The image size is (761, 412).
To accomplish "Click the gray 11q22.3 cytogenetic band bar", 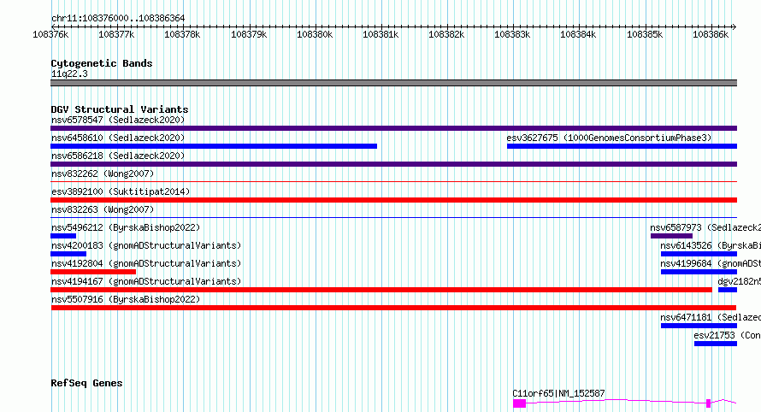I will click(x=393, y=83).
